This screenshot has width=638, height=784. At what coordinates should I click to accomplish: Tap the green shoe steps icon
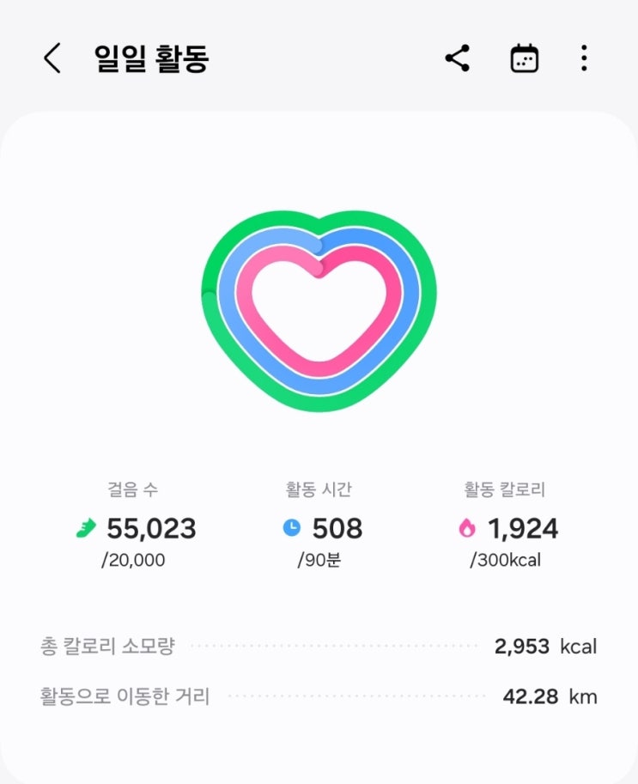point(87,529)
